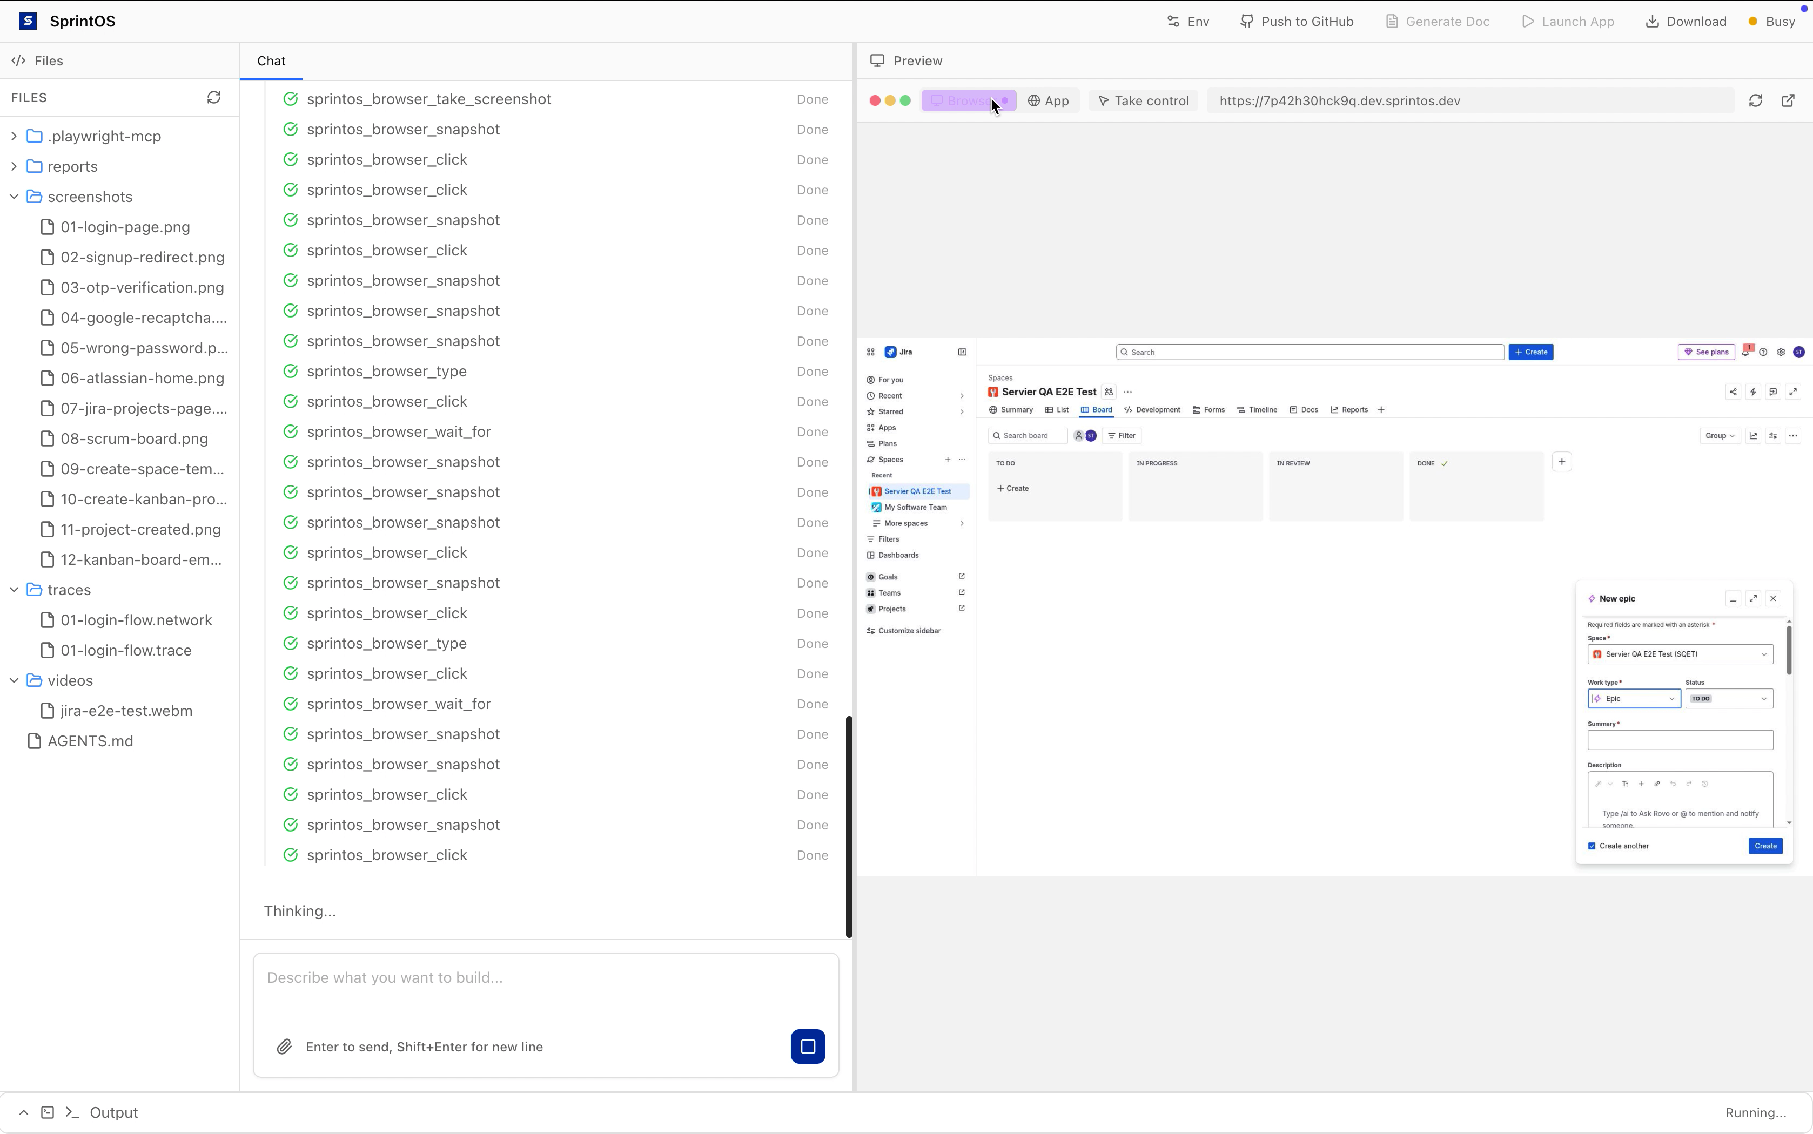Viewport: 1813px width, 1134px height.
Task: Switch preview to App mode
Action: (x=1049, y=100)
